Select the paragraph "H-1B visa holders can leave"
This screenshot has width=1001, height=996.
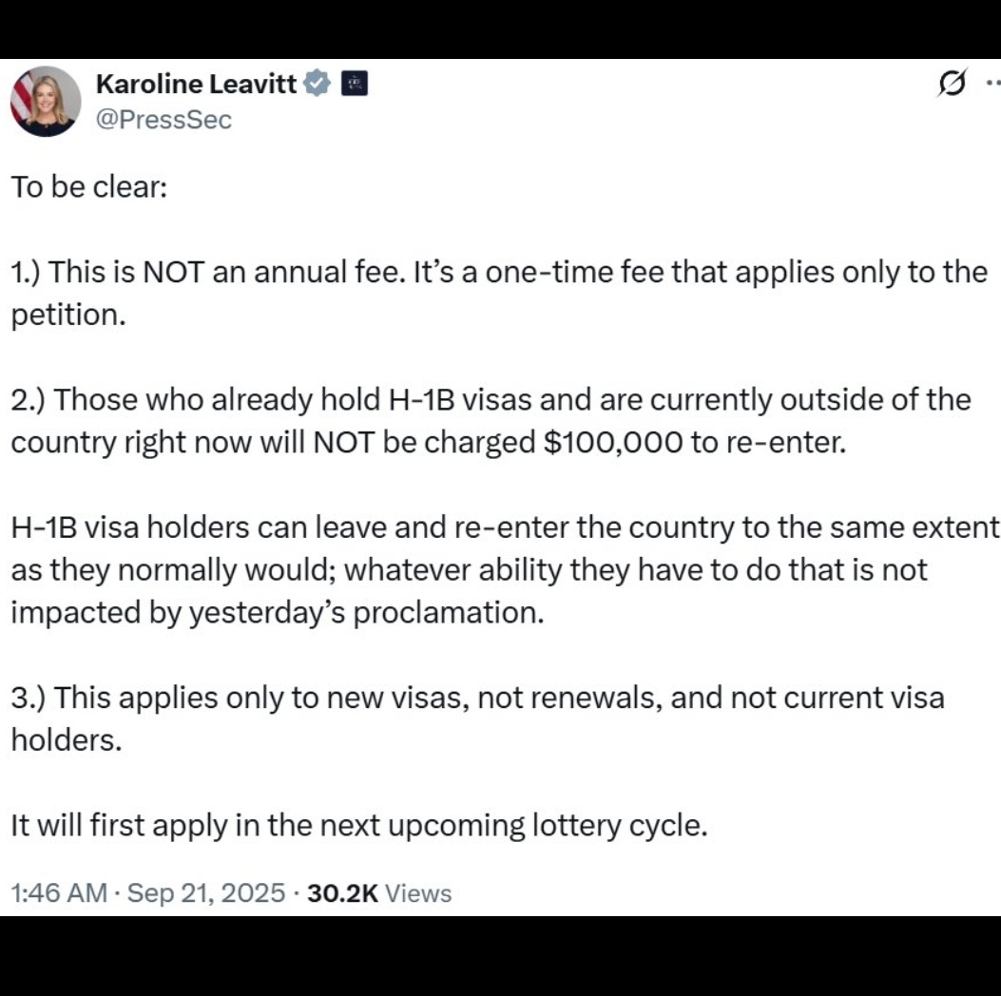point(505,570)
